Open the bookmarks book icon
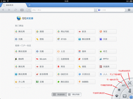The height and width of the screenshot is (99, 133). coord(22,10)
